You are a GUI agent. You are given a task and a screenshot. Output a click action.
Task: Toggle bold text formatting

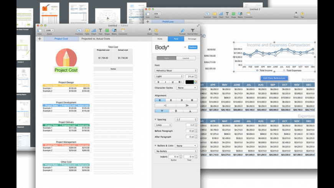(x=159, y=82)
